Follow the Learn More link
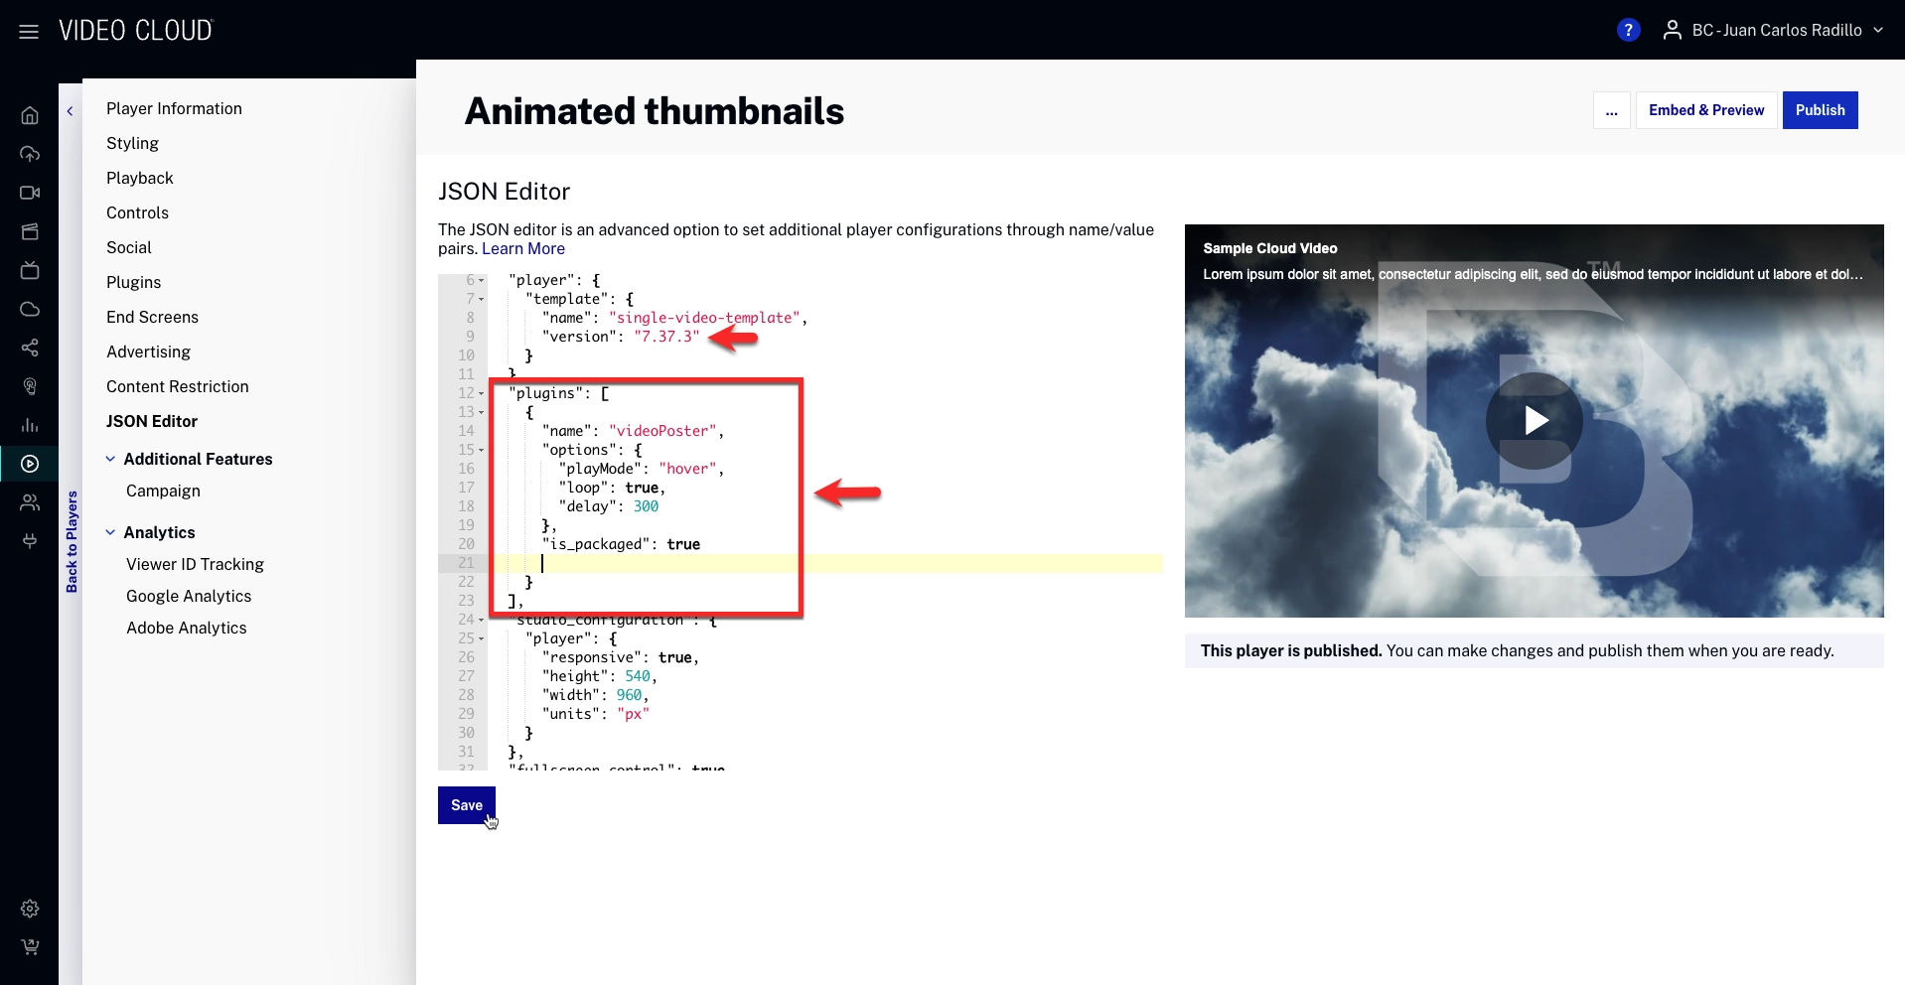Image resolution: width=1905 pixels, height=985 pixels. [x=522, y=248]
